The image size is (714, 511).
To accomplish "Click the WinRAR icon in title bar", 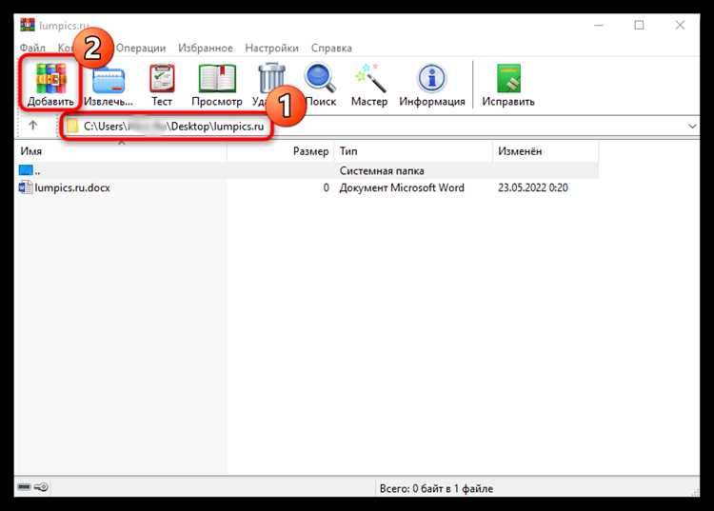I will pos(28,25).
